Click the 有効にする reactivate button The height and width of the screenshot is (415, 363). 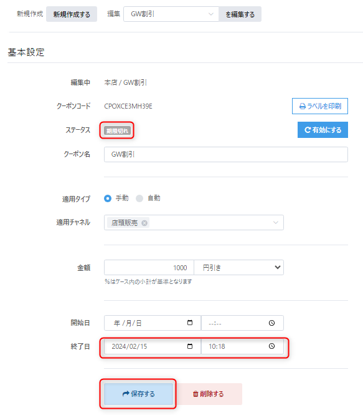click(323, 130)
